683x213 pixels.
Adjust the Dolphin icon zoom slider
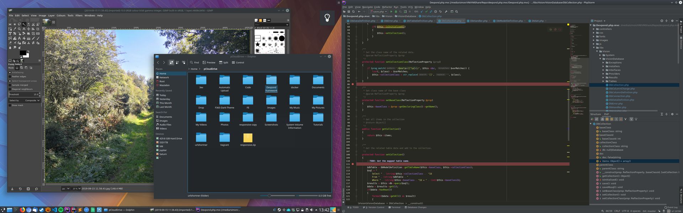pyautogui.click(x=269, y=196)
